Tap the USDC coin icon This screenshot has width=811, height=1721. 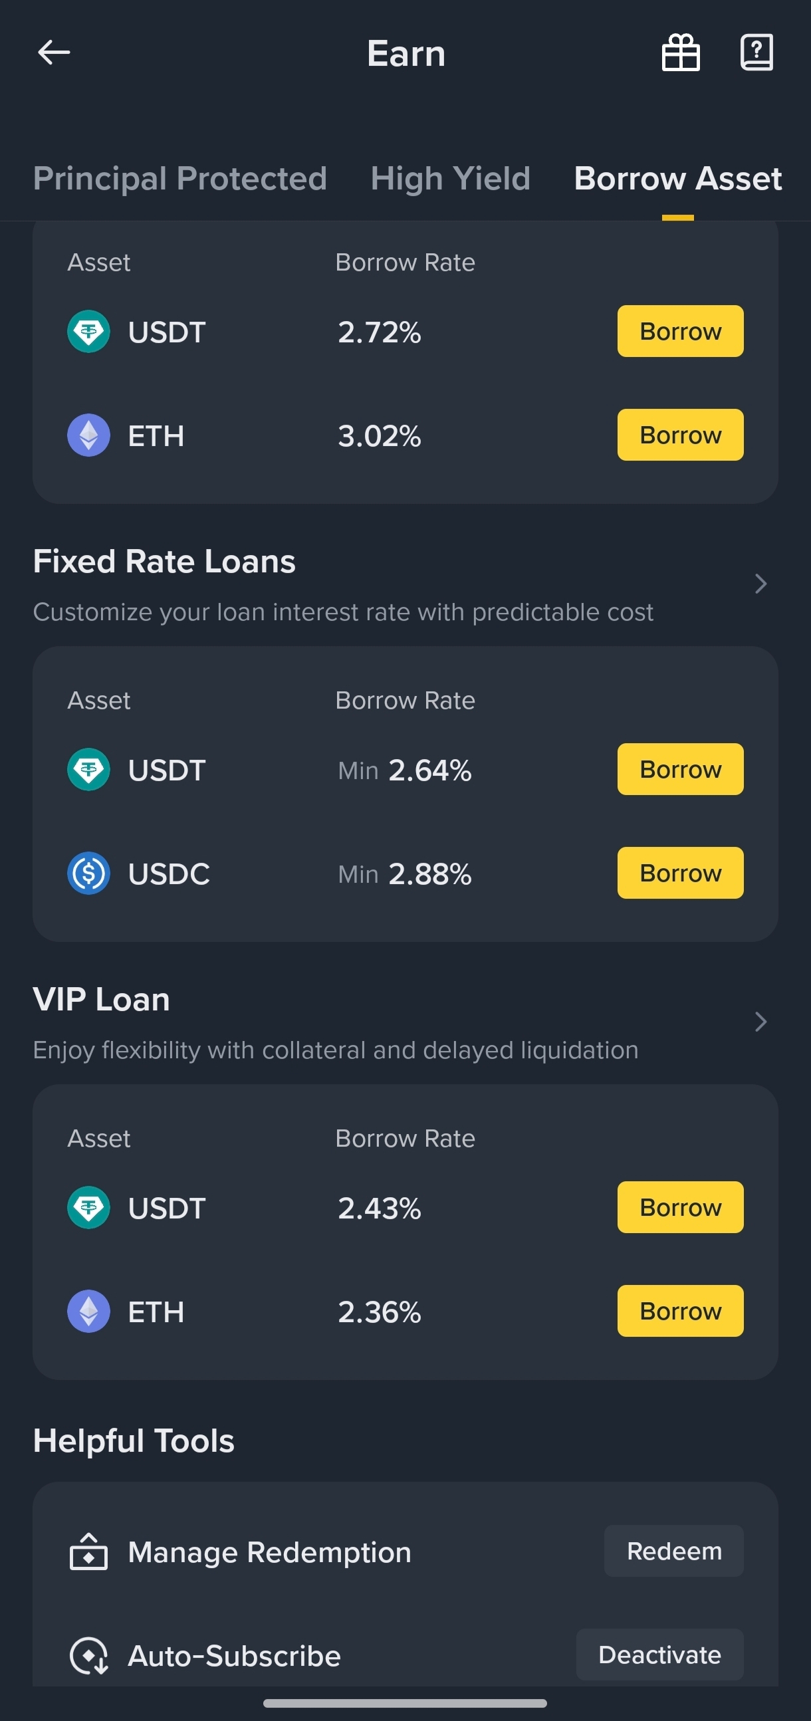pyautogui.click(x=89, y=873)
